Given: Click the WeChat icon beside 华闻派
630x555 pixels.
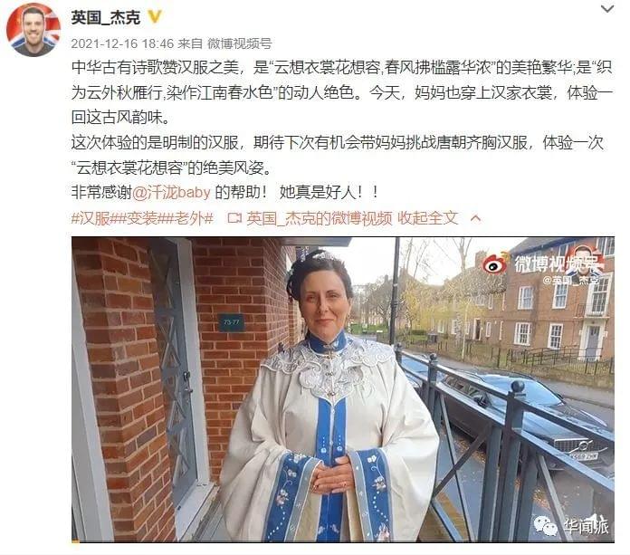Looking at the screenshot, I should tap(545, 526).
